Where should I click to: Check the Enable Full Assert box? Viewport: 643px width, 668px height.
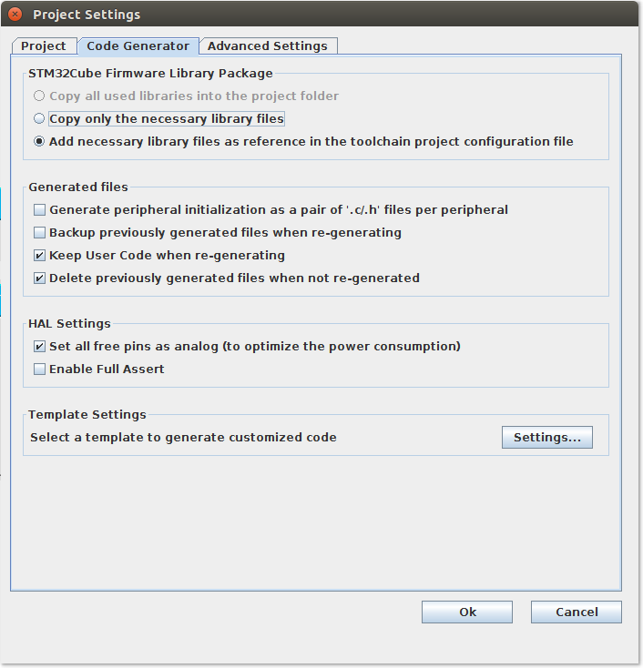(39, 369)
